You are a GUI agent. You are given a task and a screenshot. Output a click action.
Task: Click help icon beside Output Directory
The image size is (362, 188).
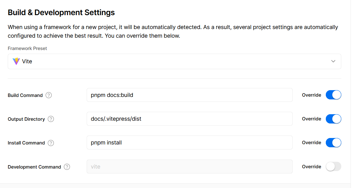[x=51, y=119]
